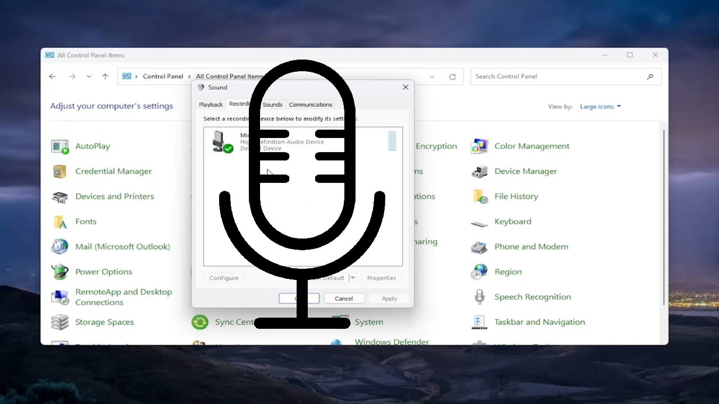Viewport: 719px width, 404px height.
Task: Open Credential Manager icon
Action: tap(60, 172)
